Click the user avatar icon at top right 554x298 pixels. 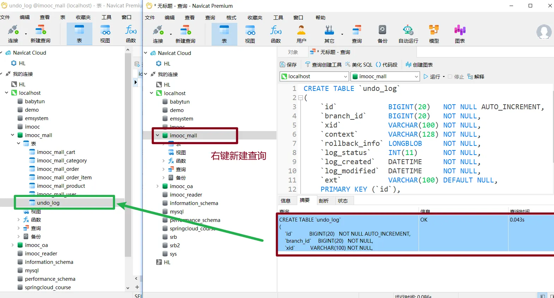[544, 32]
